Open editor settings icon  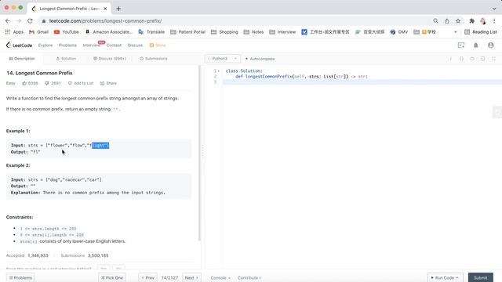click(483, 59)
